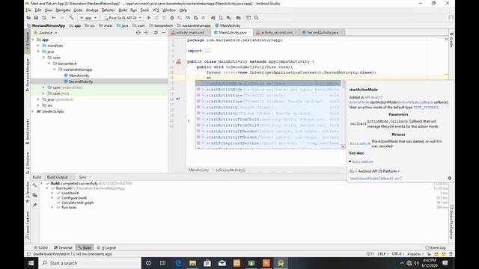Switch to the Sync tab in Build panel
Image resolution: width=479 pixels, height=269 pixels.
pos(82,177)
